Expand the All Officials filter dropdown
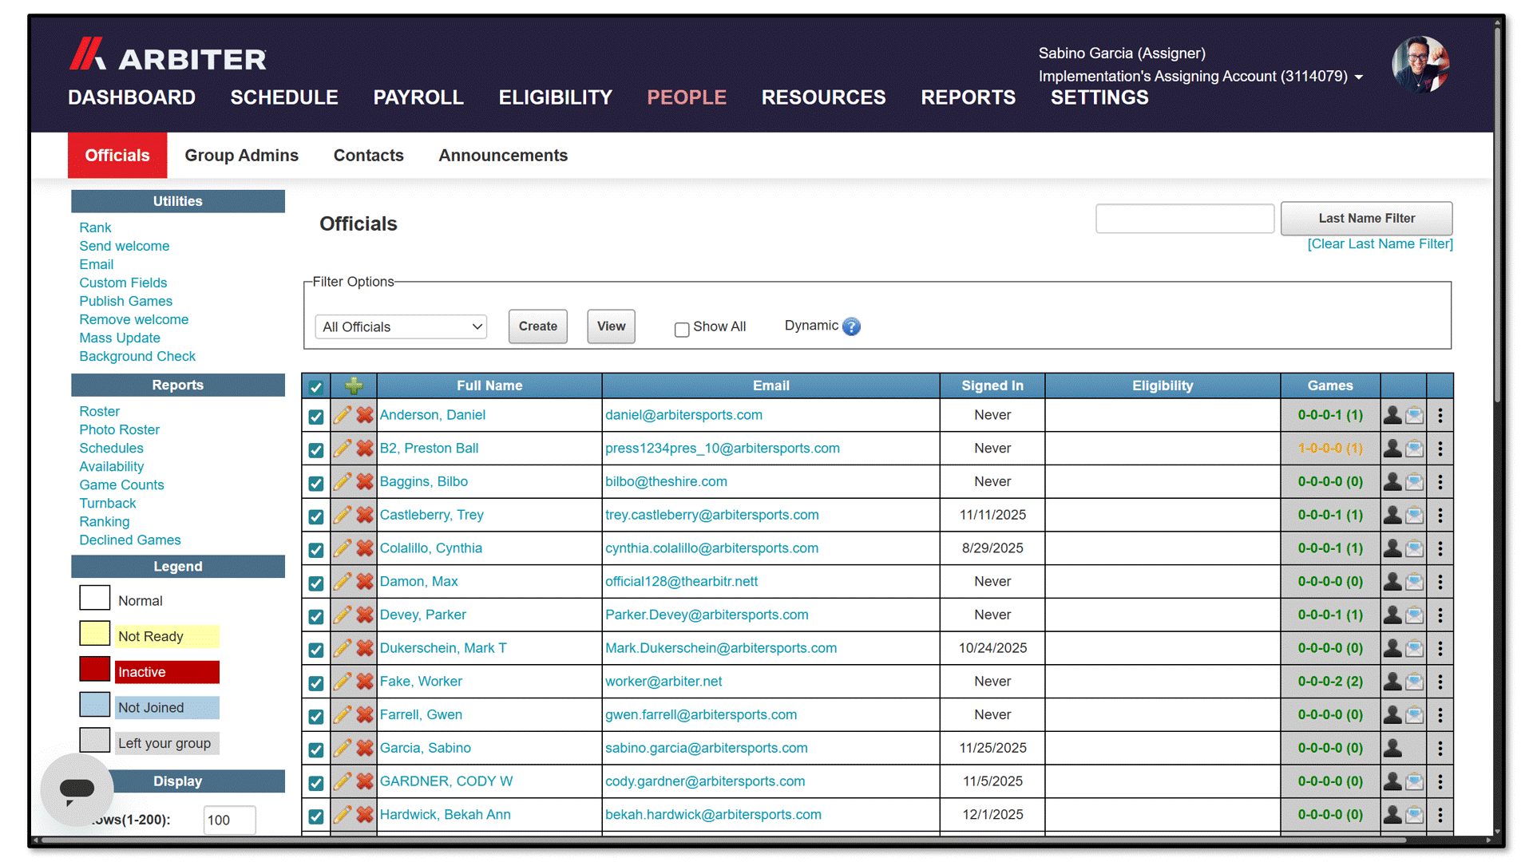Image resolution: width=1533 pixels, height=862 pixels. (x=401, y=327)
